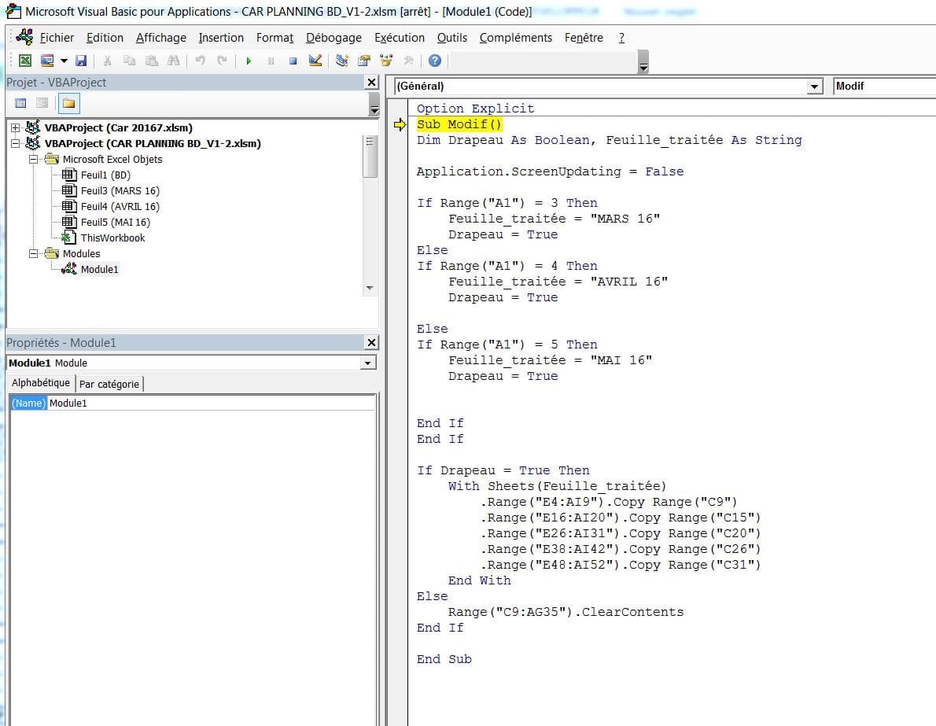
Task: Collapse the Microsoft Excel Objets folder
Action: coord(34,159)
